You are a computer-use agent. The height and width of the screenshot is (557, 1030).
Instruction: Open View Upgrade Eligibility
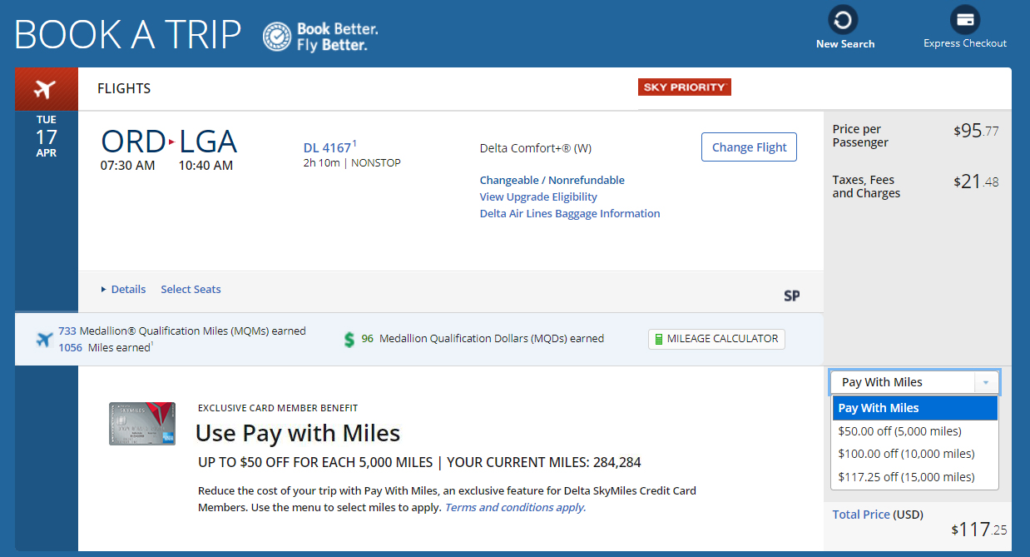pyautogui.click(x=538, y=196)
